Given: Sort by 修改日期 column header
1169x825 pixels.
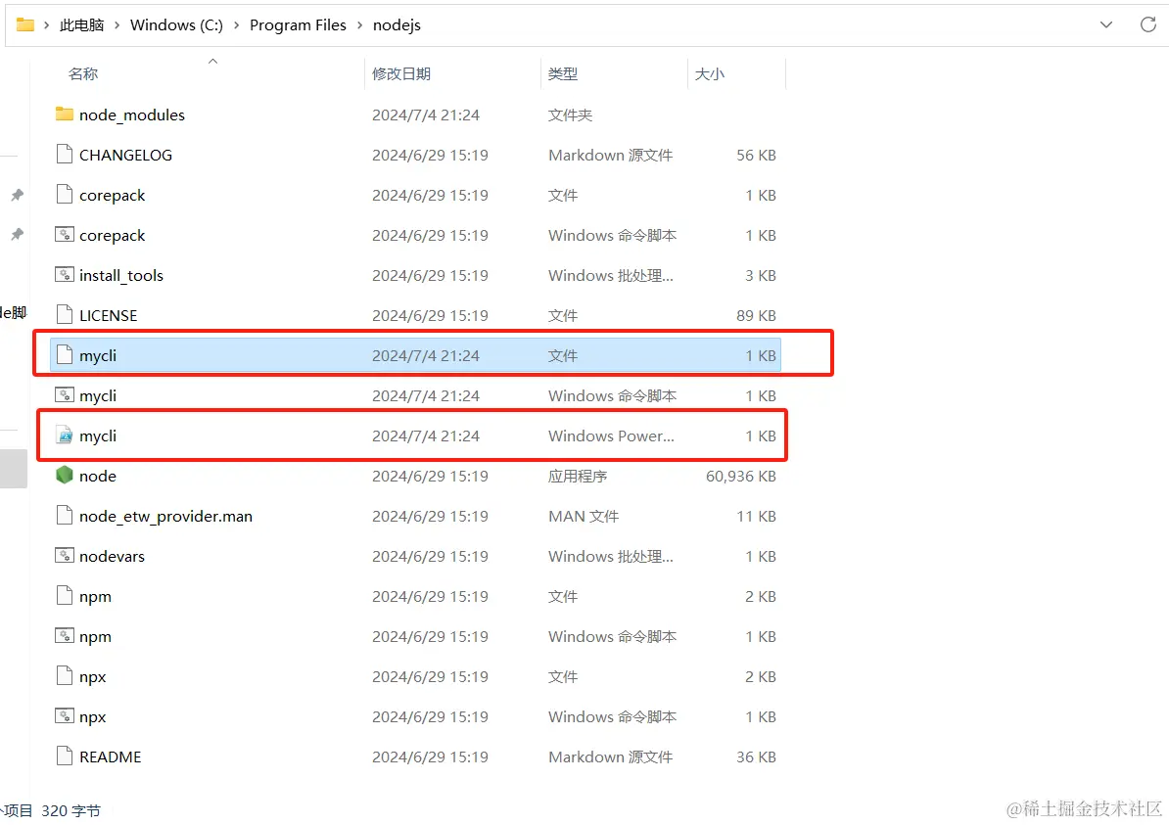Looking at the screenshot, I should click(401, 73).
